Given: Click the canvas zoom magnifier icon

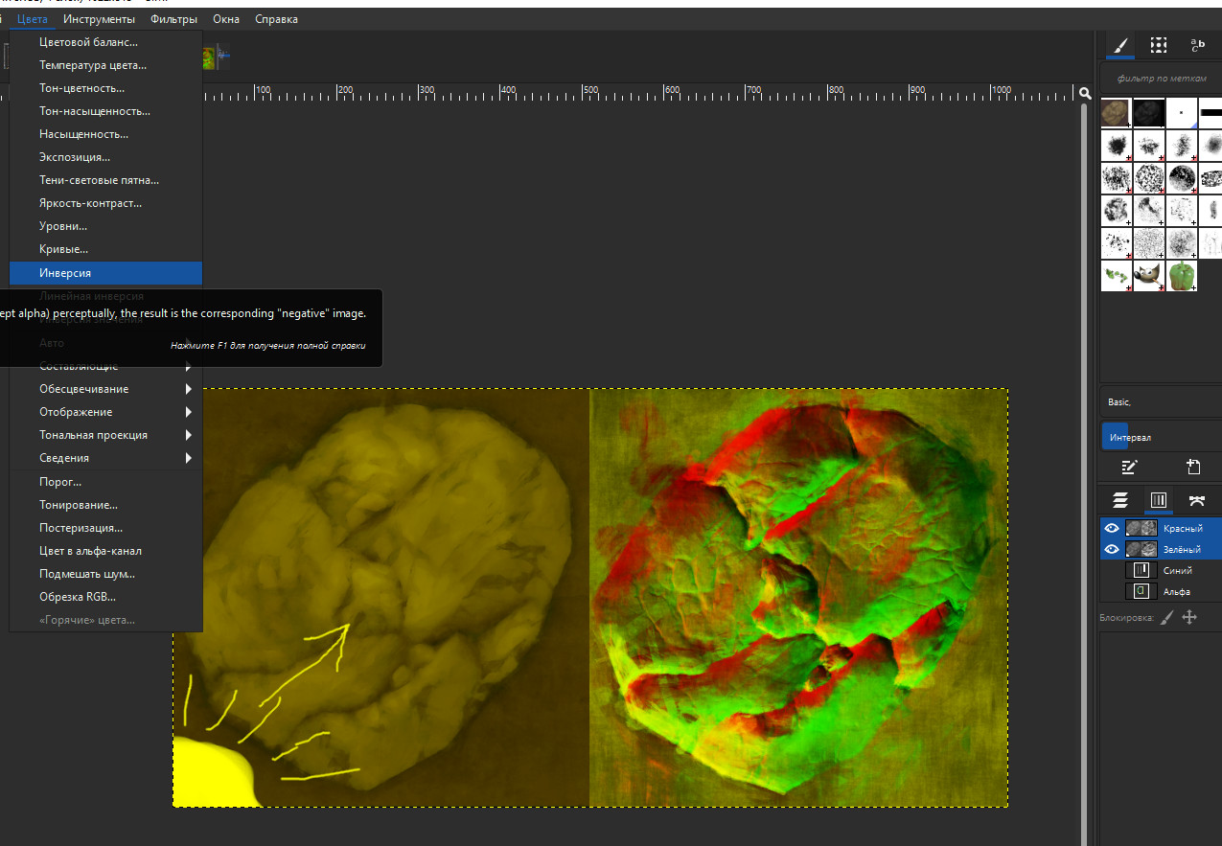Looking at the screenshot, I should click(x=1085, y=93).
